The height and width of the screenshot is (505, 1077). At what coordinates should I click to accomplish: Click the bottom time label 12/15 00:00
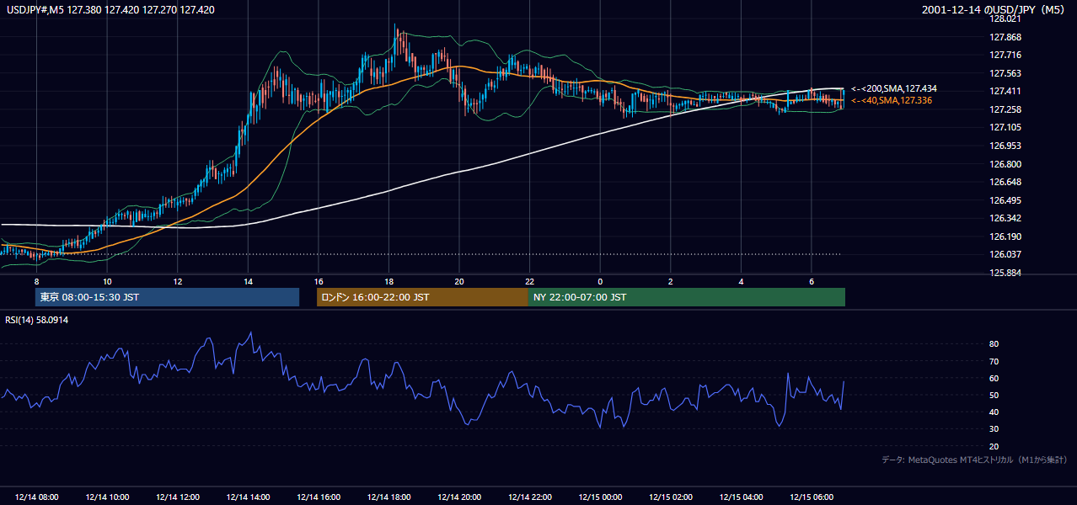click(x=600, y=497)
